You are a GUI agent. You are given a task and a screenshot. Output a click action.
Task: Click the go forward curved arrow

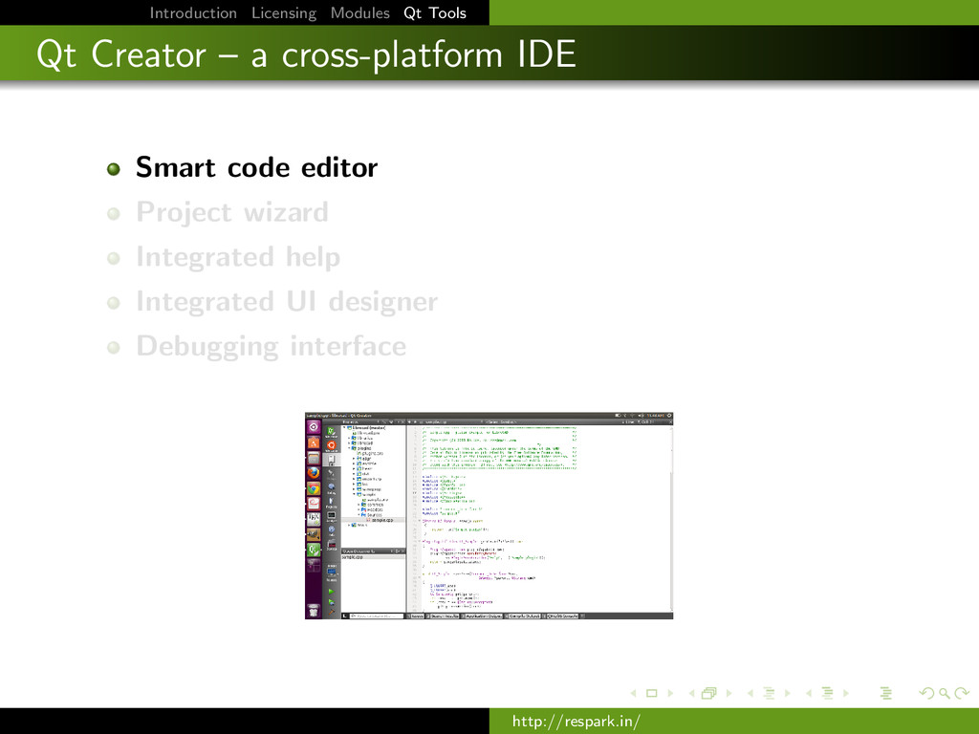point(962,693)
